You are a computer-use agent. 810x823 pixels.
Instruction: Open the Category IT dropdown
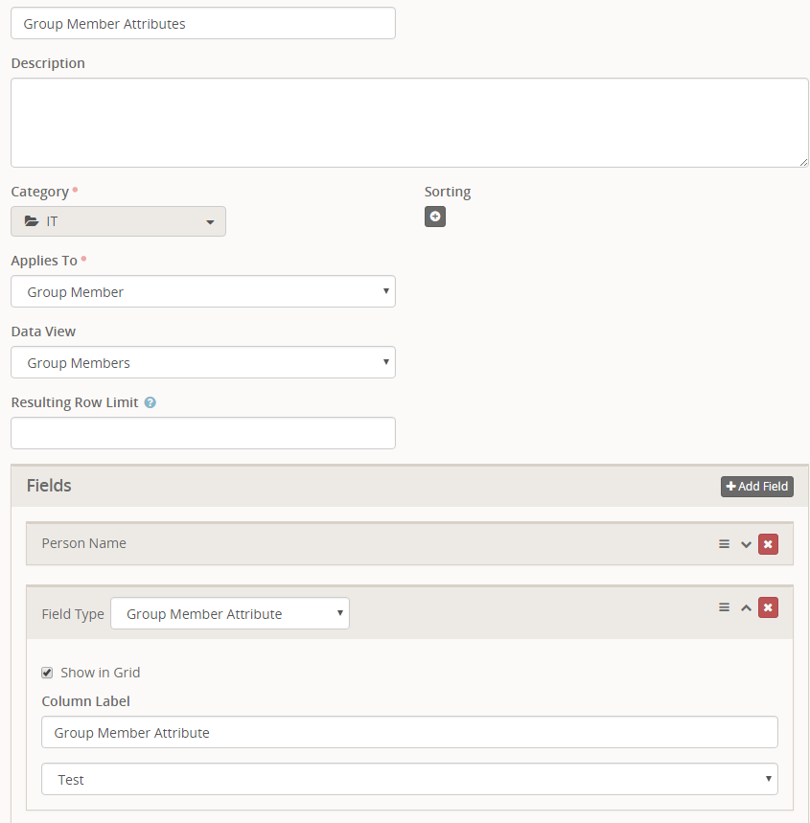(x=118, y=221)
